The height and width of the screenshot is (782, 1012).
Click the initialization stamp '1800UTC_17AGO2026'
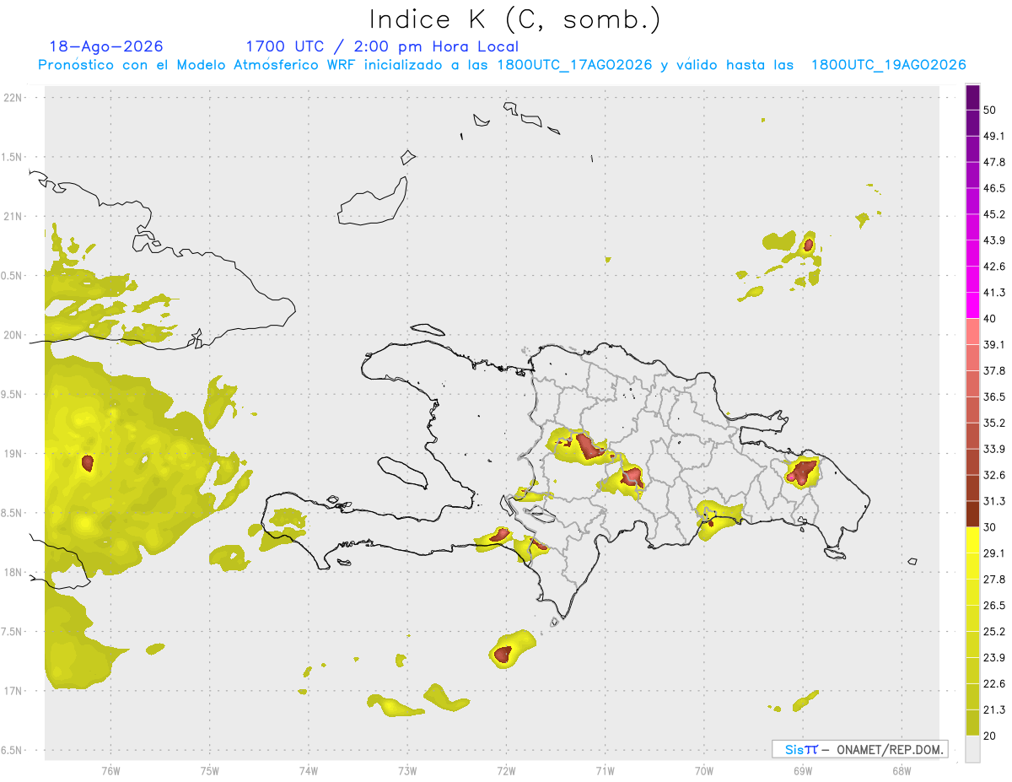(x=575, y=65)
